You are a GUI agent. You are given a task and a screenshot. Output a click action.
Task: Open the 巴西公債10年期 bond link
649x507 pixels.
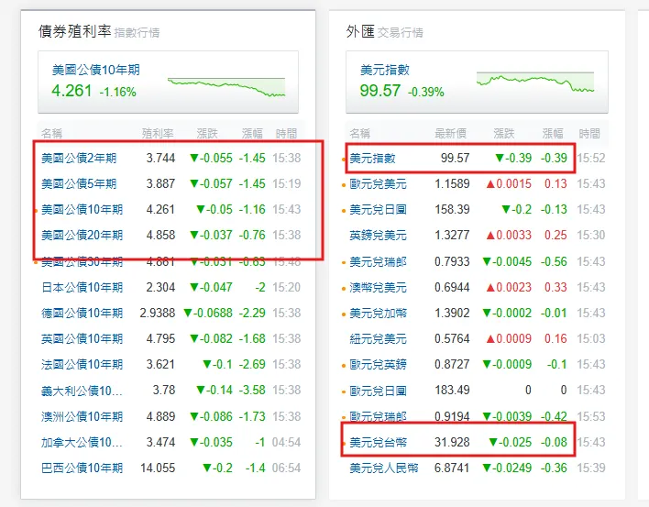point(82,468)
